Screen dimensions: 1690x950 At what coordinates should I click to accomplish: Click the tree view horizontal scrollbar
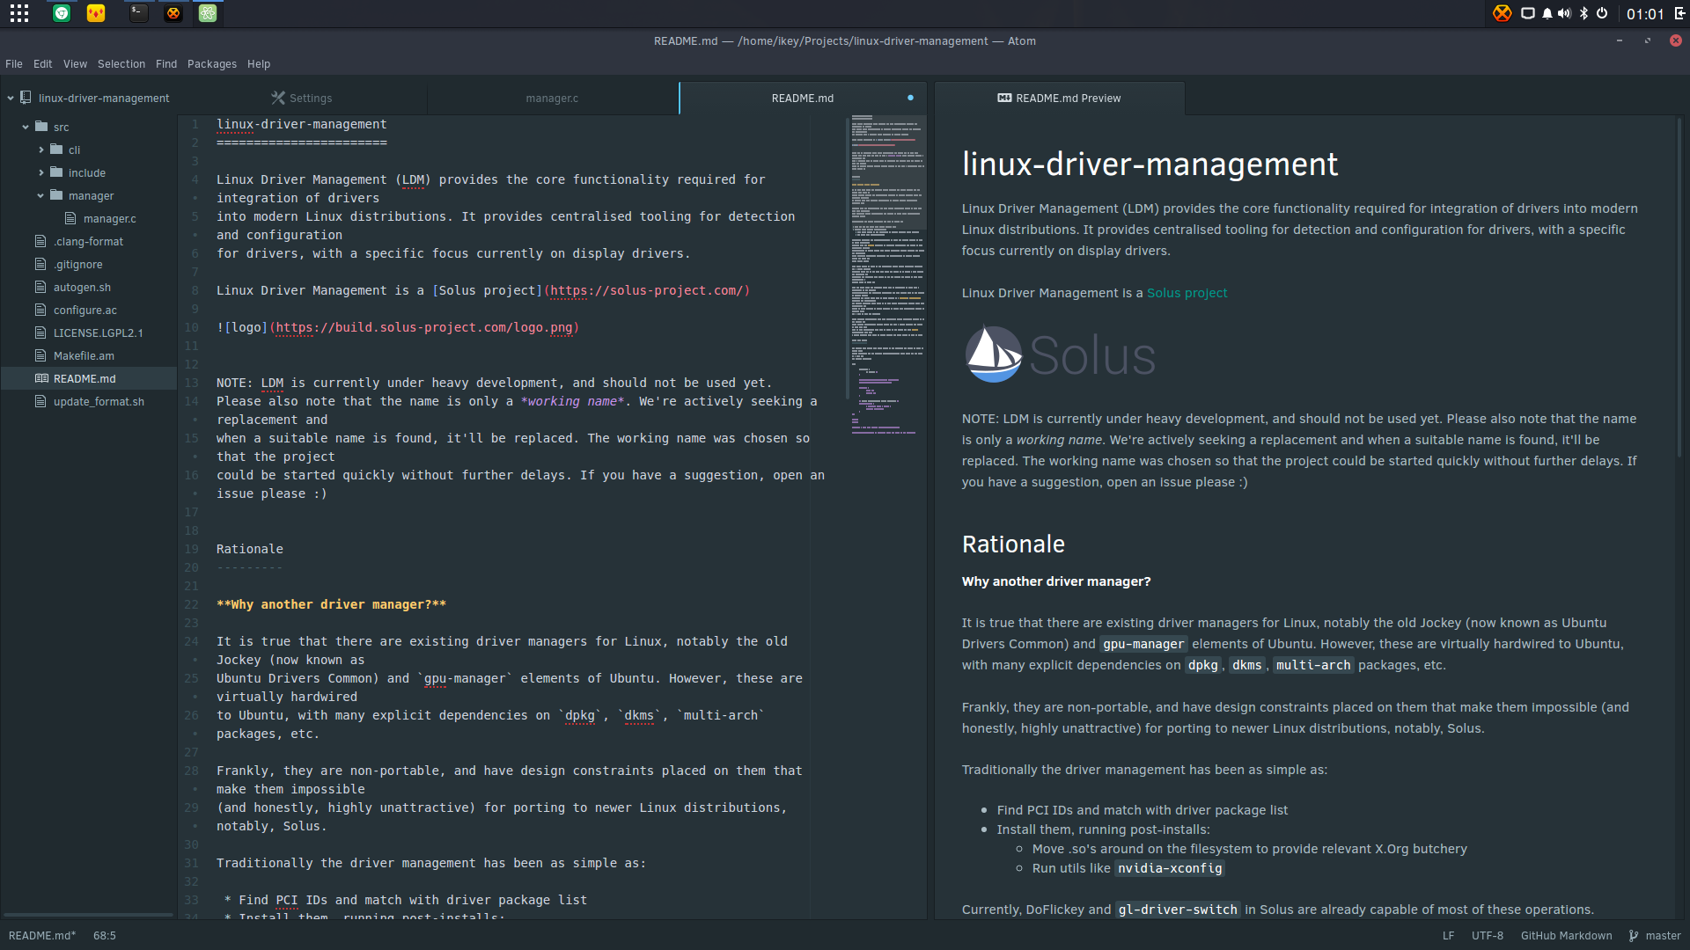88,915
